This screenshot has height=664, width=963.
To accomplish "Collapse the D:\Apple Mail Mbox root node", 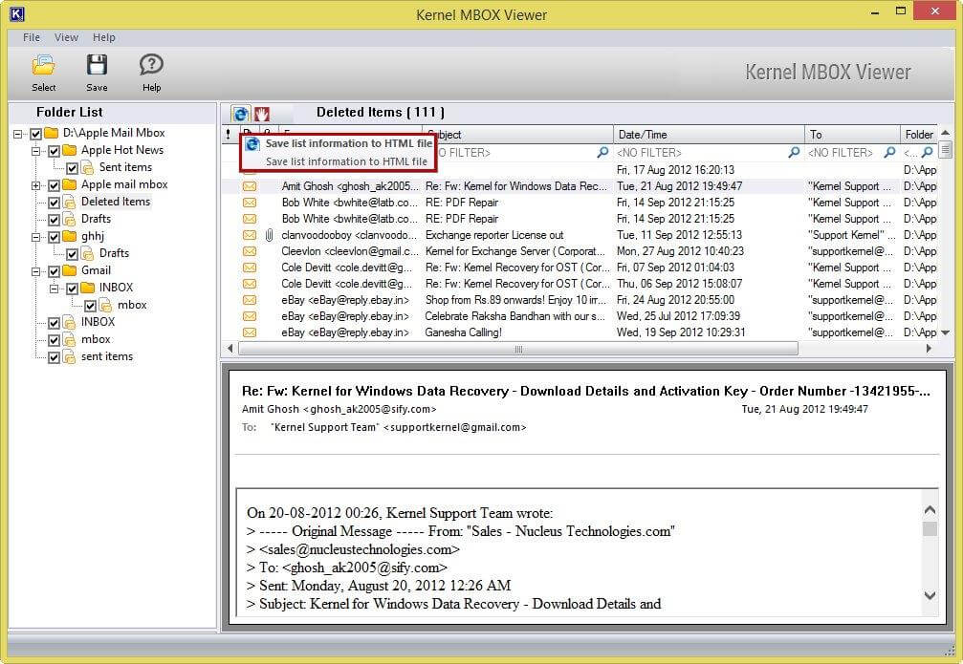I will pyautogui.click(x=18, y=133).
